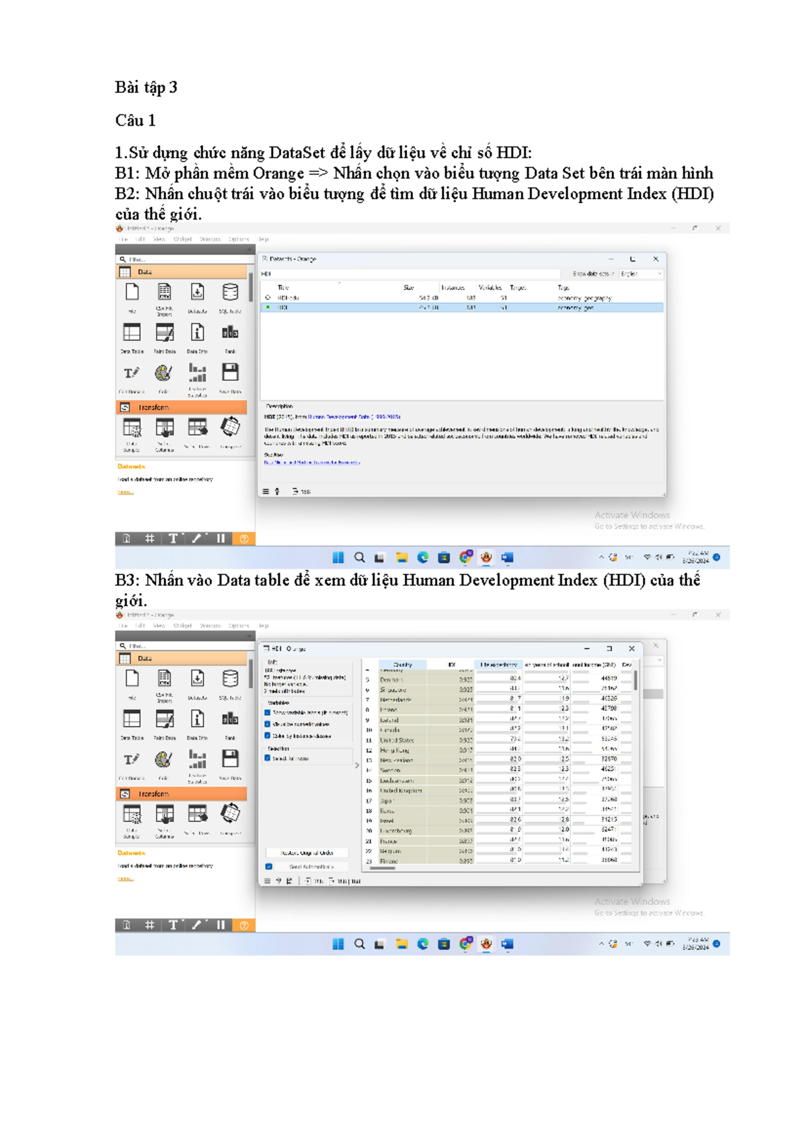Sort Datasets list by Title column header

(x=283, y=287)
